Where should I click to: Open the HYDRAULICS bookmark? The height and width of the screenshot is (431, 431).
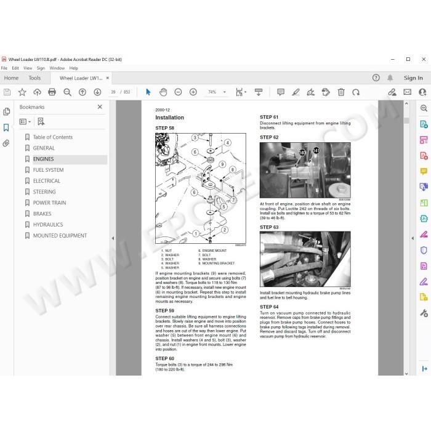click(48, 225)
